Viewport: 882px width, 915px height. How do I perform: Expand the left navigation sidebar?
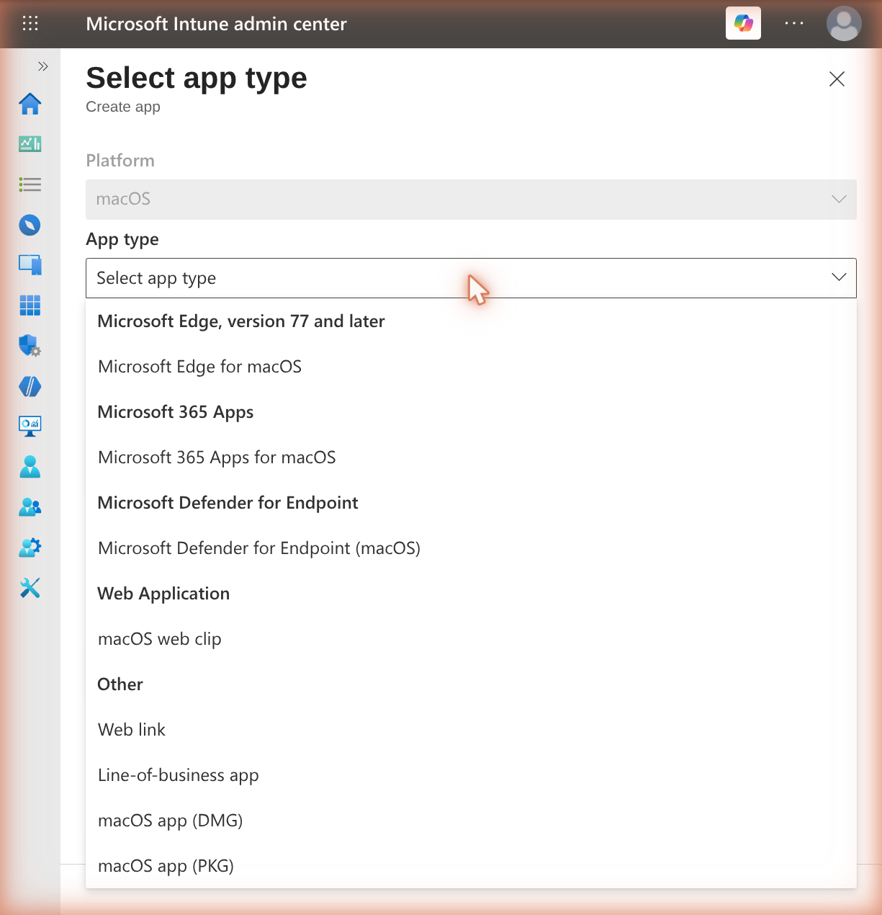[43, 66]
